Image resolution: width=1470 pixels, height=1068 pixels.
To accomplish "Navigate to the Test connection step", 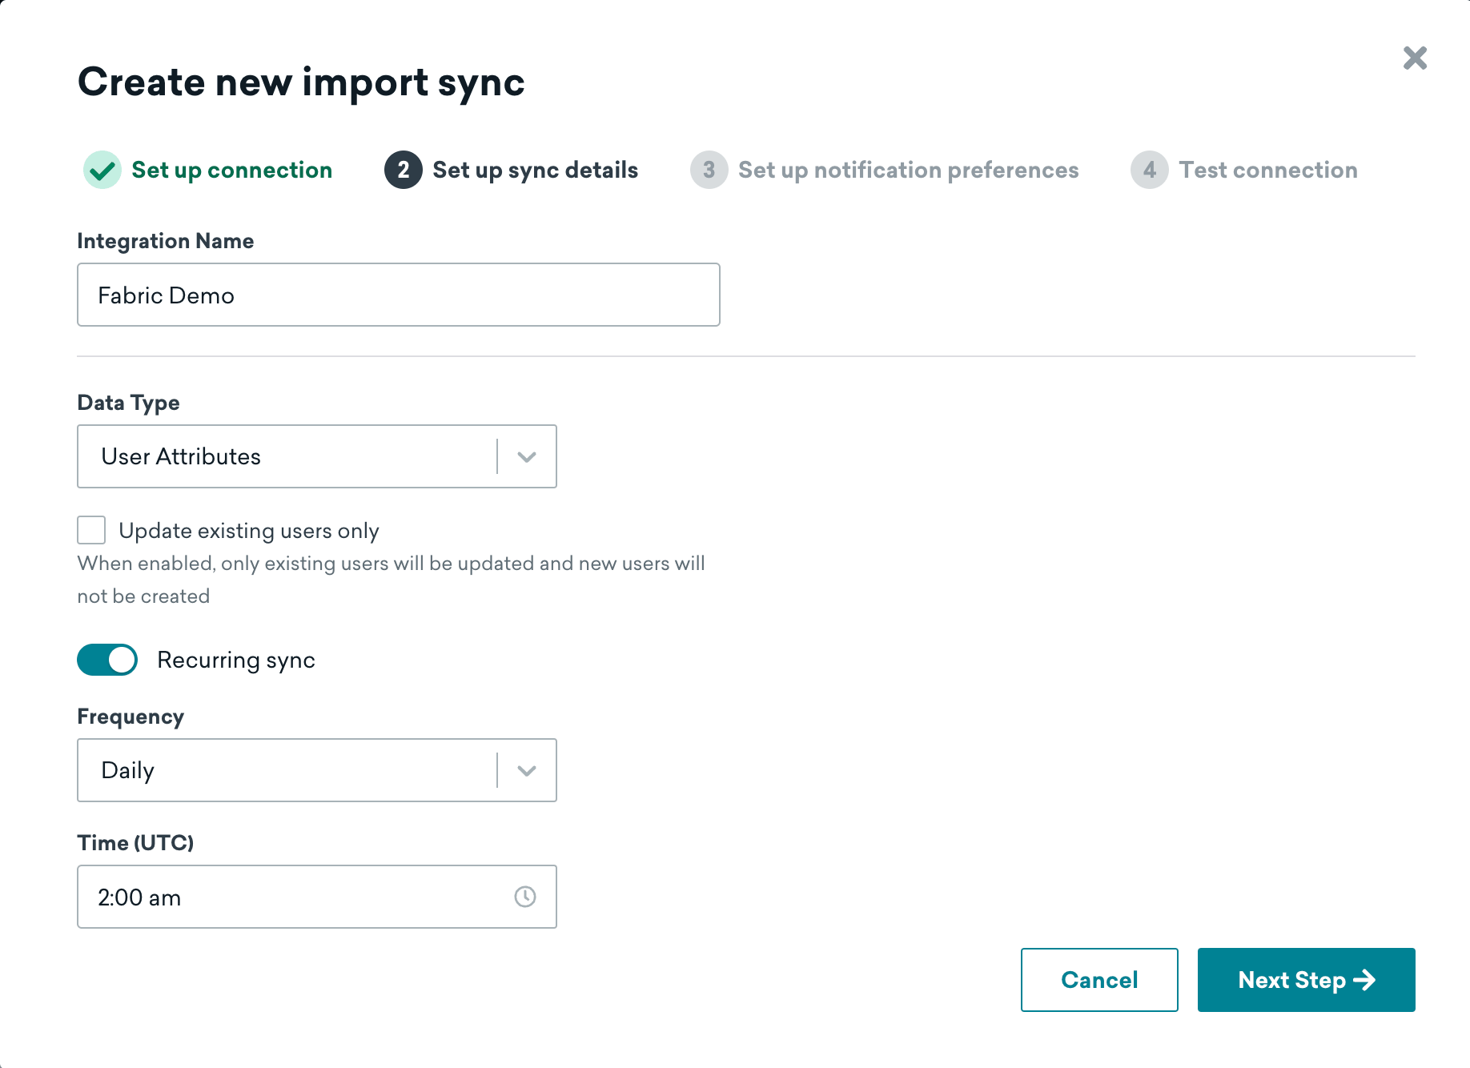I will [x=1267, y=170].
